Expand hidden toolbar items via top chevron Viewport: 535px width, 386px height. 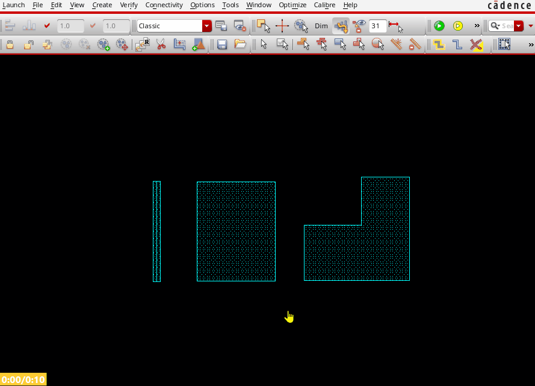pyautogui.click(x=477, y=26)
